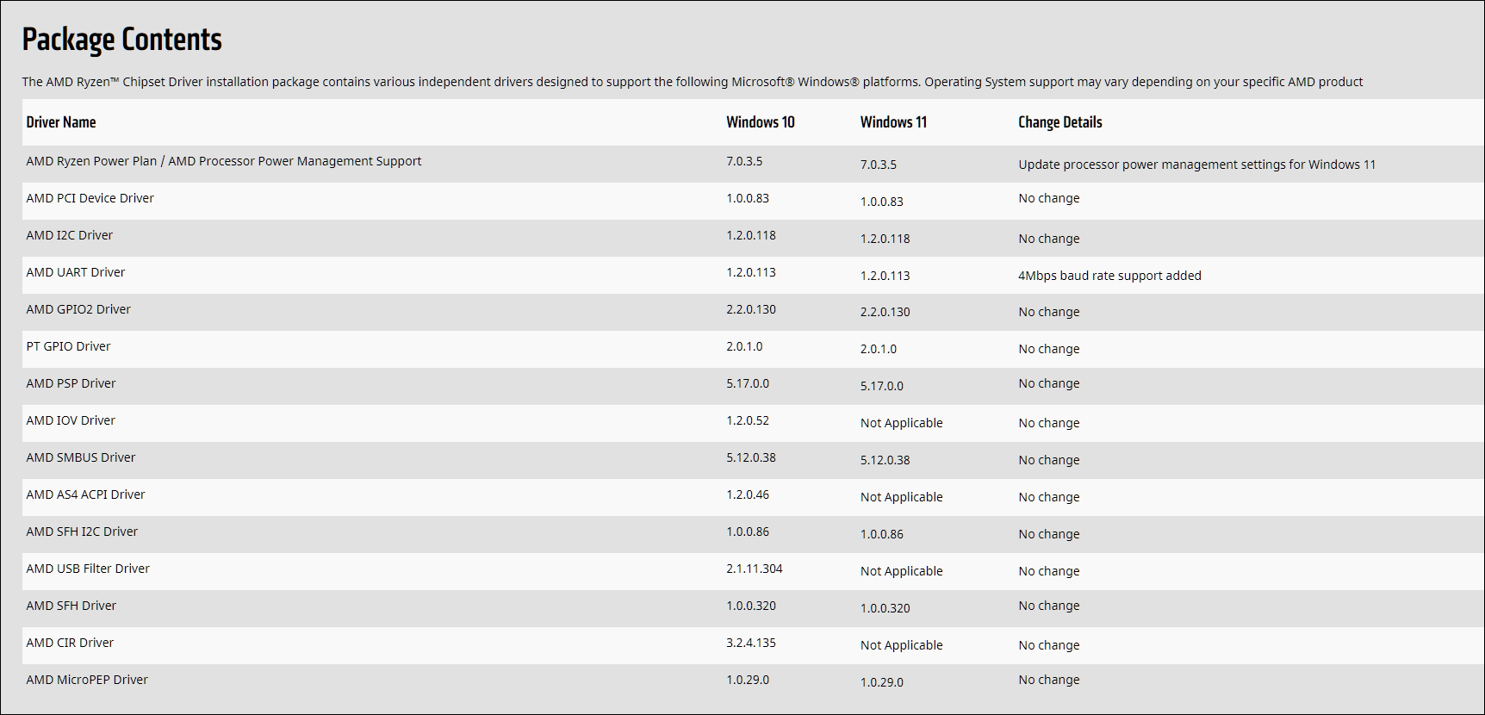1485x715 pixels.
Task: Click 'Not Applicable' in the AMD IOV Driver row
Action: click(902, 423)
